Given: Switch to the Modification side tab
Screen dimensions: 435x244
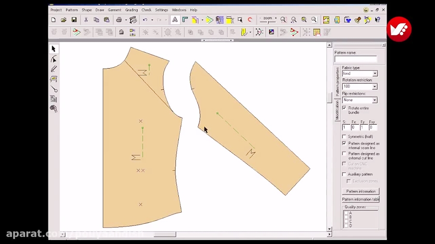Looking at the screenshot, I should [337, 110].
